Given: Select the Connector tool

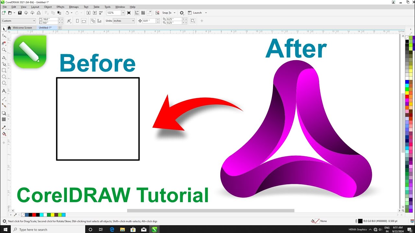Looking at the screenshot, I should [x=4, y=105].
